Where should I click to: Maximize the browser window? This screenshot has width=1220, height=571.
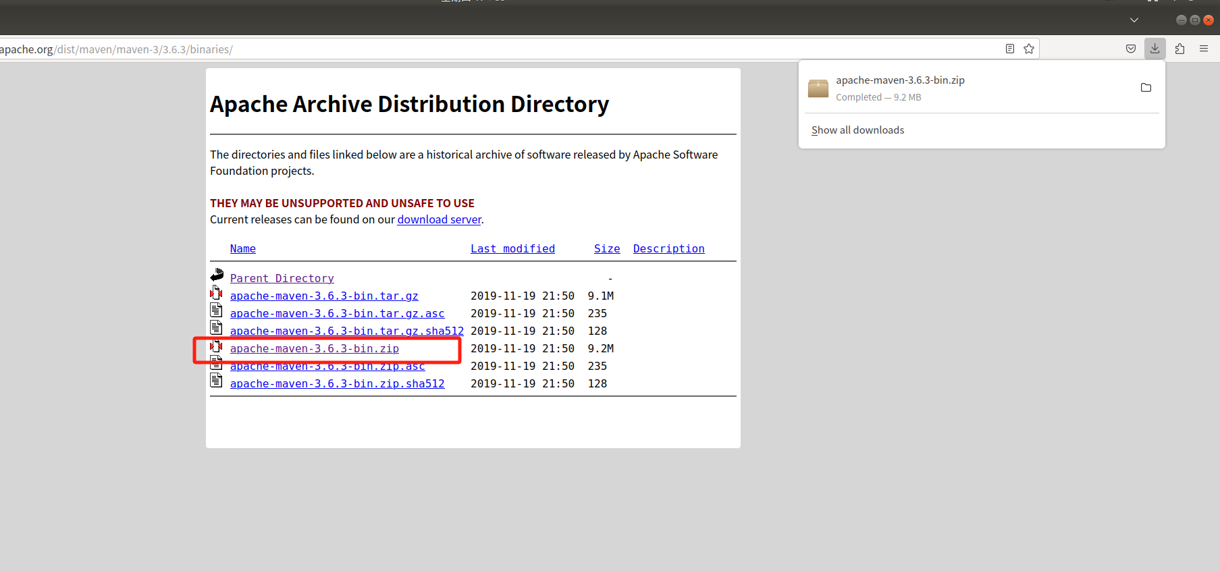[1194, 20]
